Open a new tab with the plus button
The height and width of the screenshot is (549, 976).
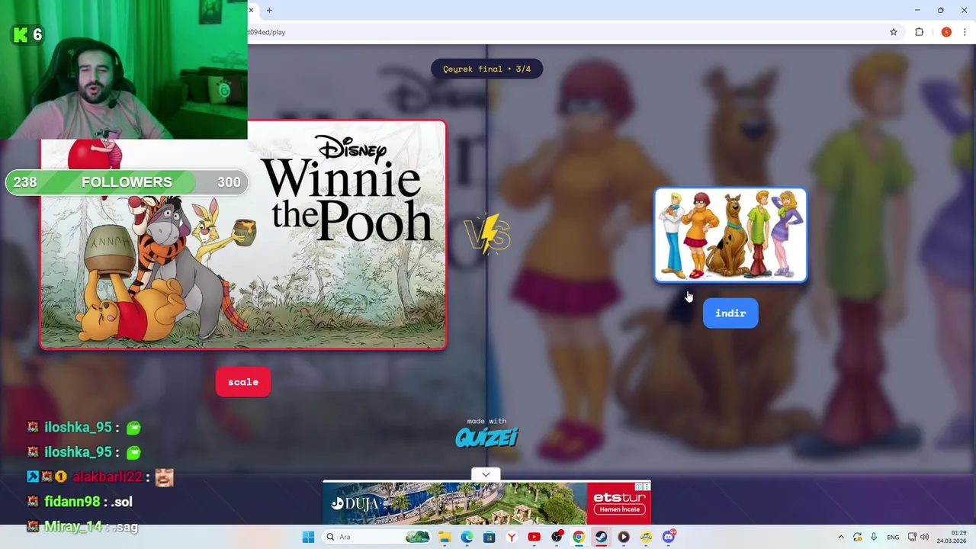point(269,10)
